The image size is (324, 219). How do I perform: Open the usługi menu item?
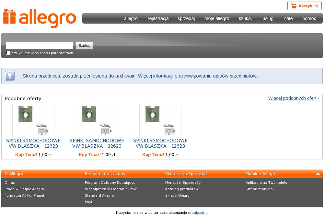coord(268,18)
